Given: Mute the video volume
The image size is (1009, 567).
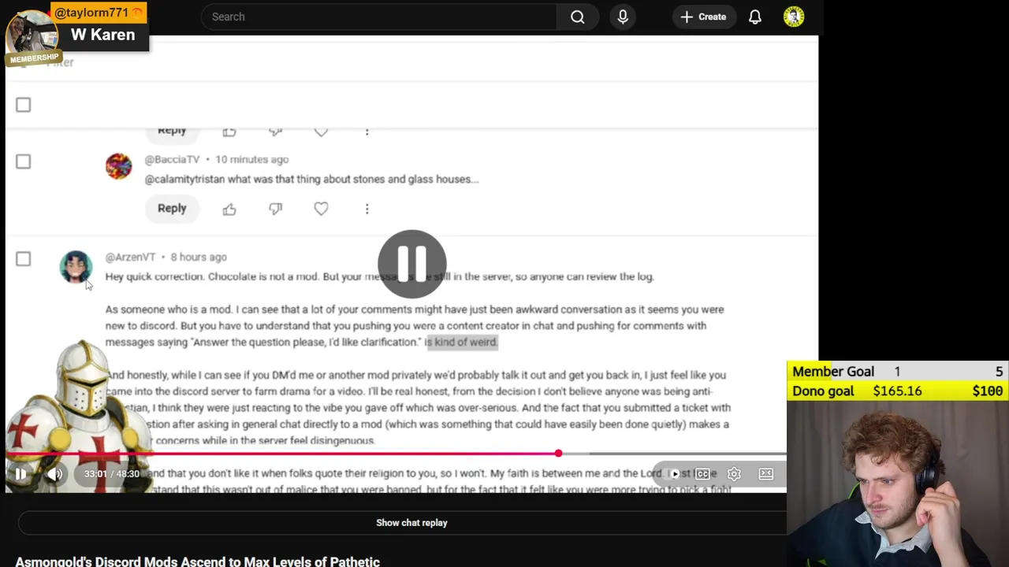Looking at the screenshot, I should click(54, 474).
